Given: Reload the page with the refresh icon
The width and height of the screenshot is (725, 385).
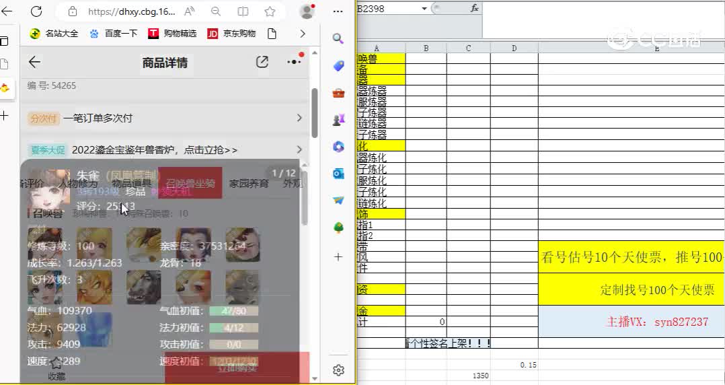Looking at the screenshot, I should click(x=36, y=11).
